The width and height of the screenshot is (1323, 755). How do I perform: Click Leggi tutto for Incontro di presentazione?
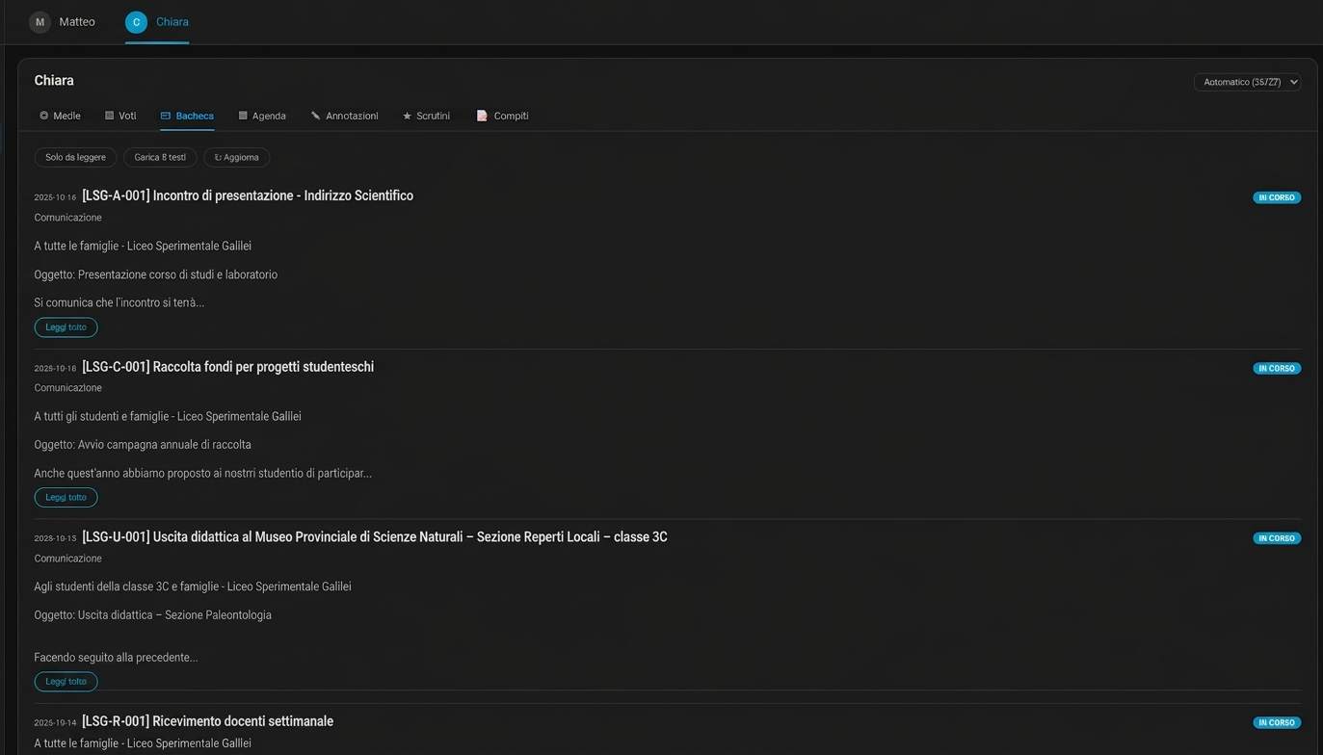point(66,327)
